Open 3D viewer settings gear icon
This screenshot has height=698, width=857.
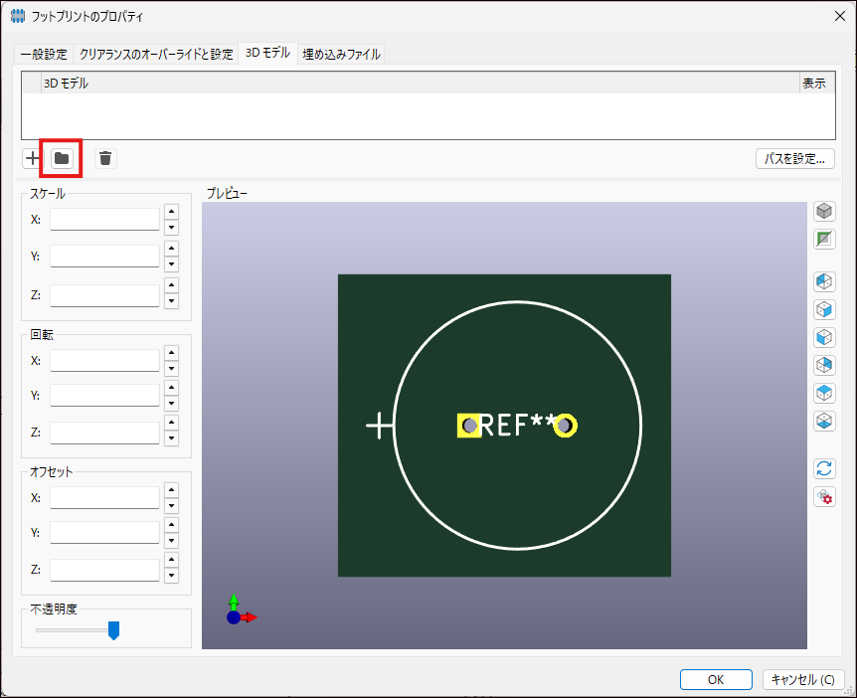[x=824, y=496]
